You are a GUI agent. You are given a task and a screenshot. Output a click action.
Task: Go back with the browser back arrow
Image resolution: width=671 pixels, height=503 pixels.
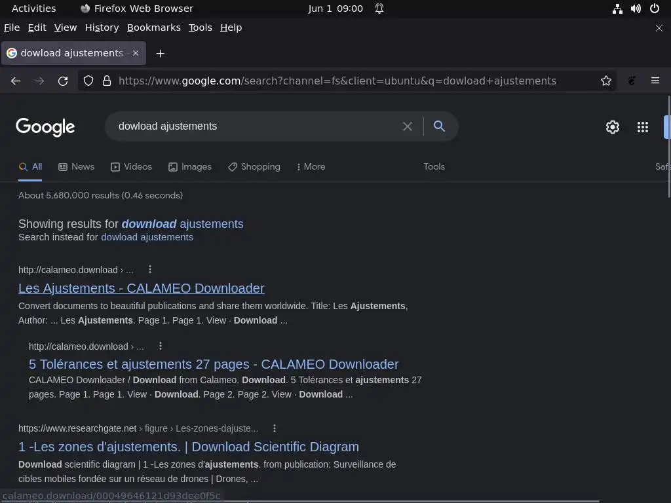(x=16, y=81)
